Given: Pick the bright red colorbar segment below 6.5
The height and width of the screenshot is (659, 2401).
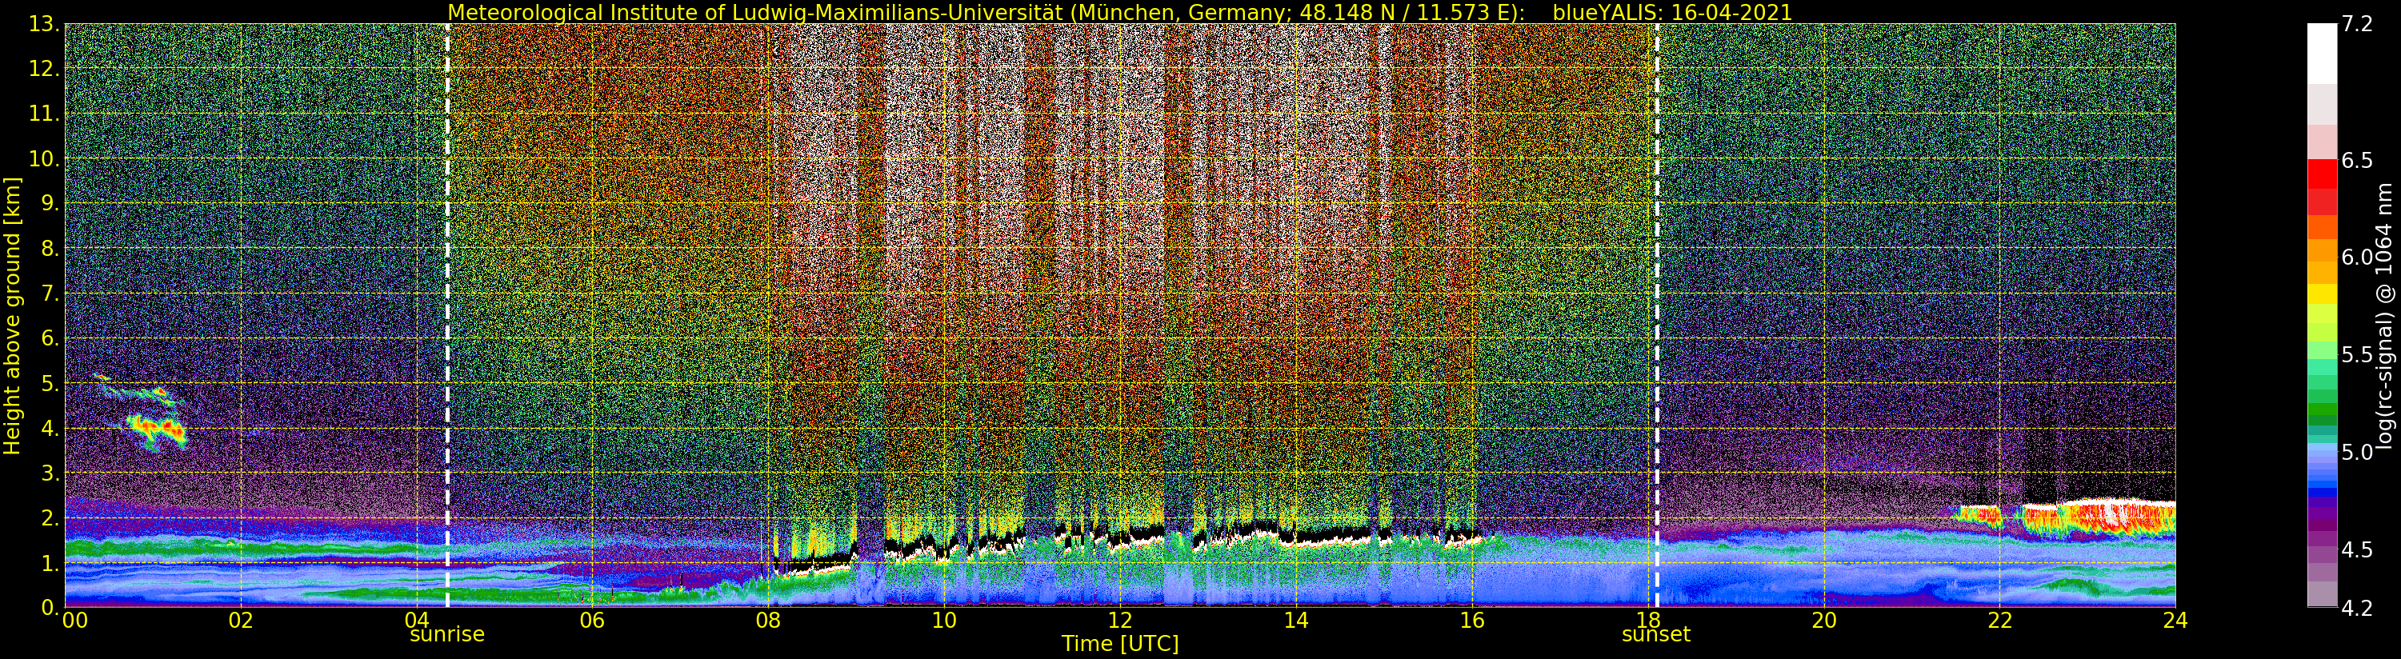Looking at the screenshot, I should (2322, 174).
